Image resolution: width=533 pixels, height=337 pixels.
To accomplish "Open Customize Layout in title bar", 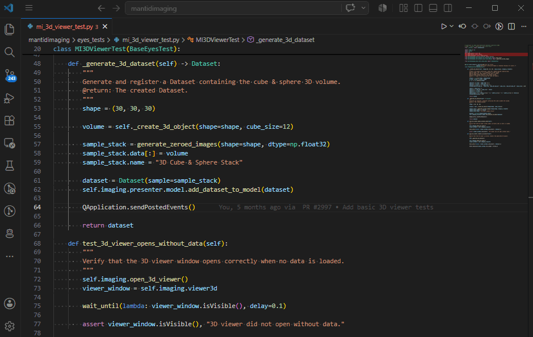I will coord(404,8).
